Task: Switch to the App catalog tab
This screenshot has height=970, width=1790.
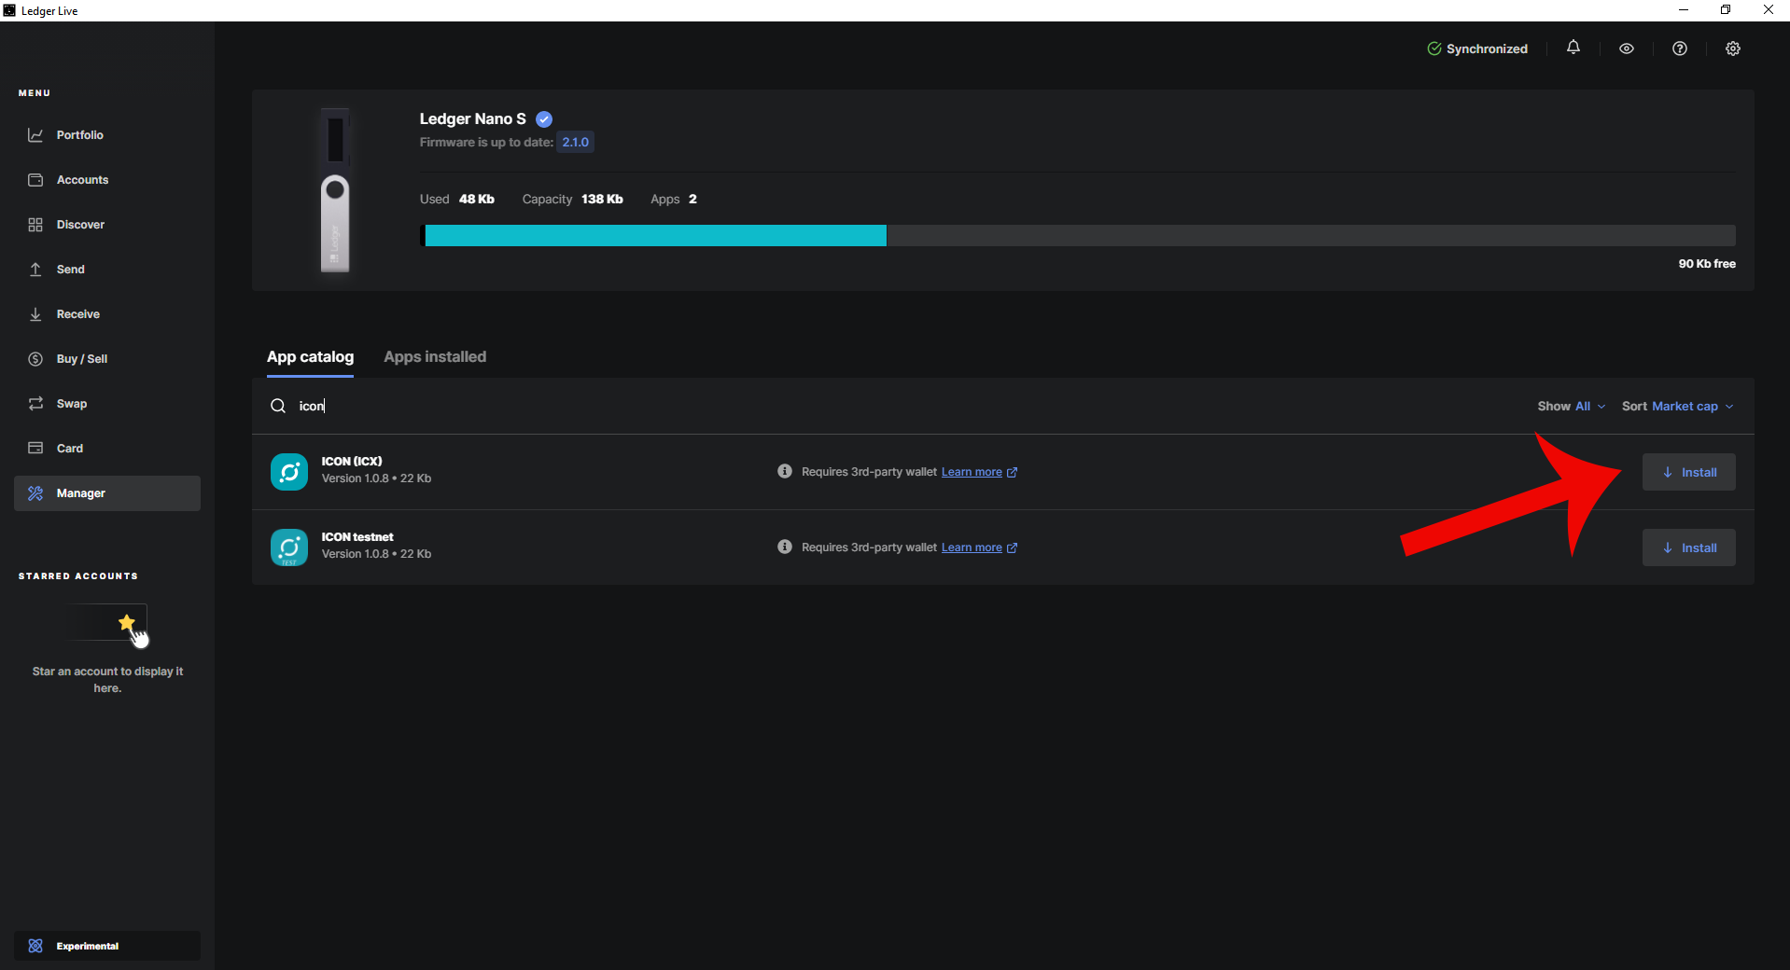Action: pyautogui.click(x=310, y=357)
